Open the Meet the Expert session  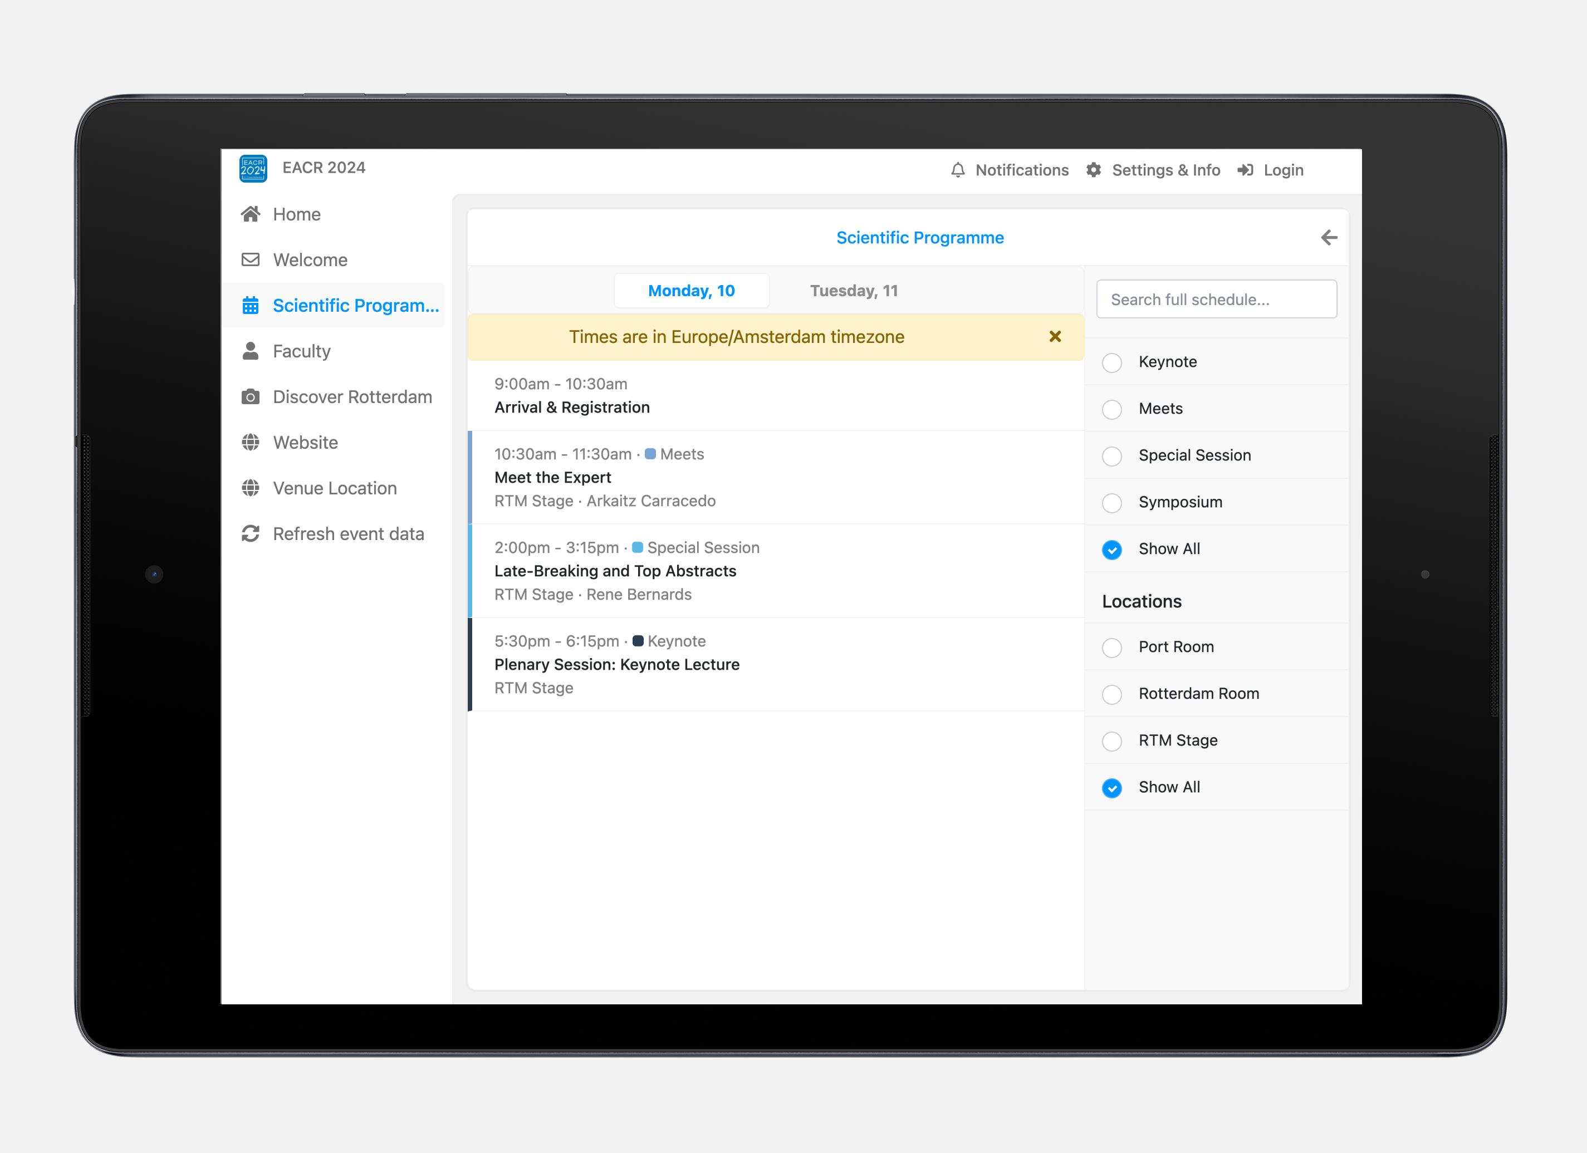(776, 478)
